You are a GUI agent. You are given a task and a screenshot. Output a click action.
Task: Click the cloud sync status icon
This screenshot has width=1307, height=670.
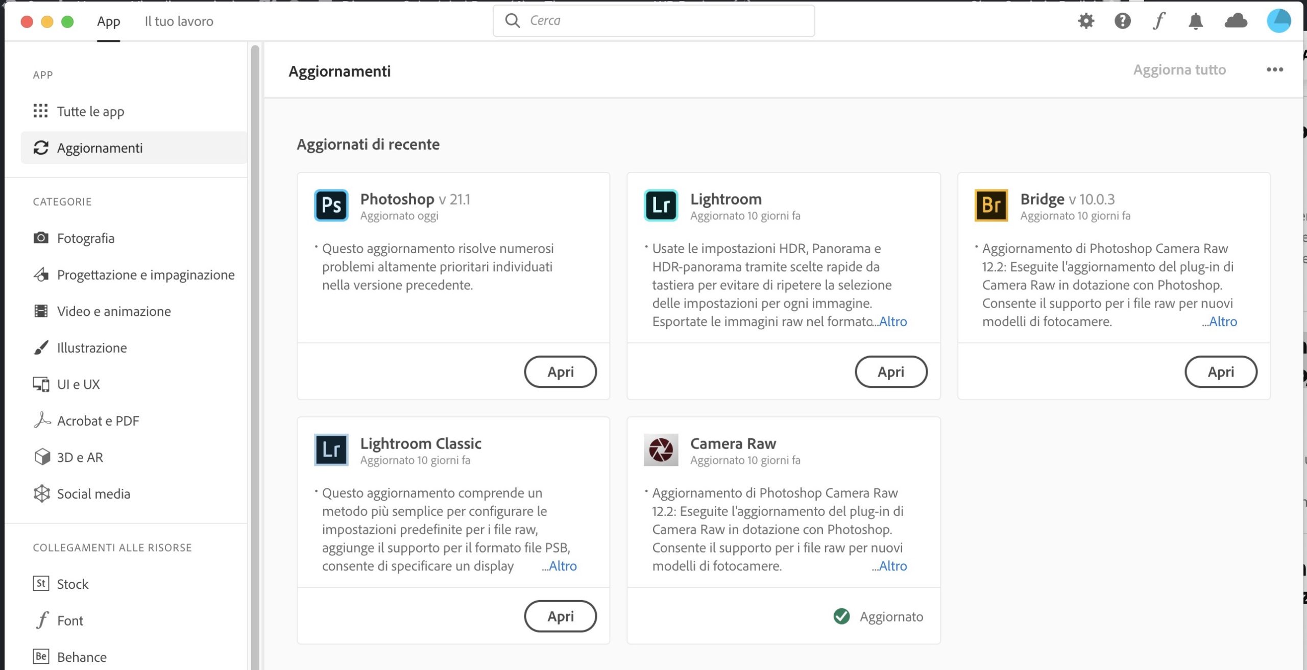click(x=1236, y=21)
